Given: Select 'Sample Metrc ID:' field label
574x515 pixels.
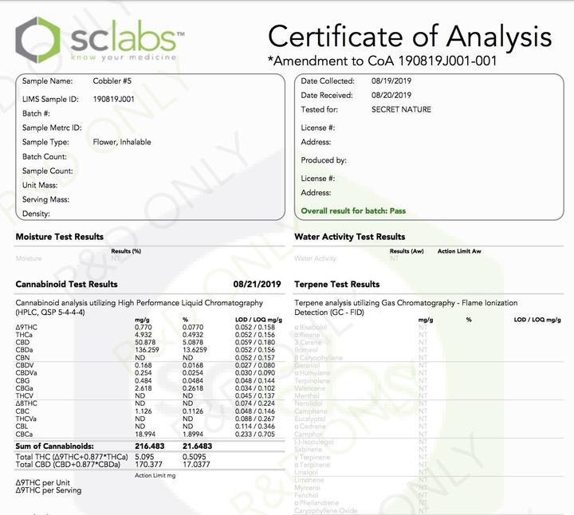Looking at the screenshot, I should tap(52, 128).
